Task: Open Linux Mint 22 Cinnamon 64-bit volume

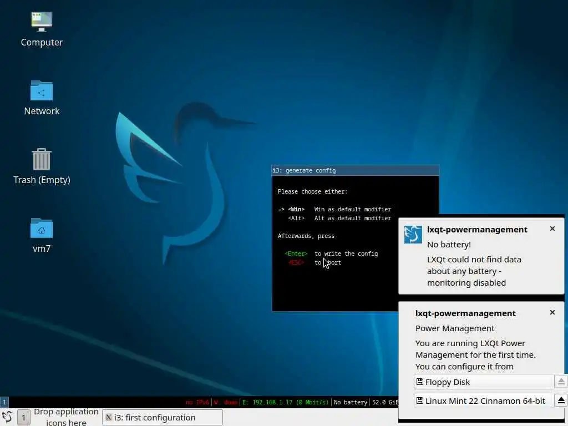Action: [x=484, y=400]
